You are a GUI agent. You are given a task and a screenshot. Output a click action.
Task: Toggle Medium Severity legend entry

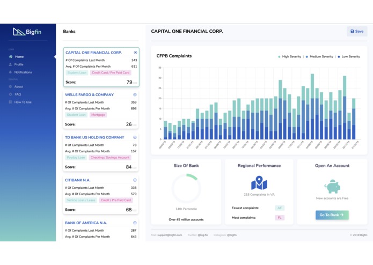[x=319, y=56]
